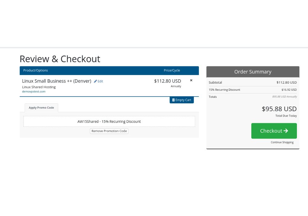Click the AW15Shared promo code box

coord(109,122)
